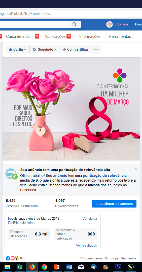Click the Compartilhar button
The image size is (142, 272).
click(76, 49)
